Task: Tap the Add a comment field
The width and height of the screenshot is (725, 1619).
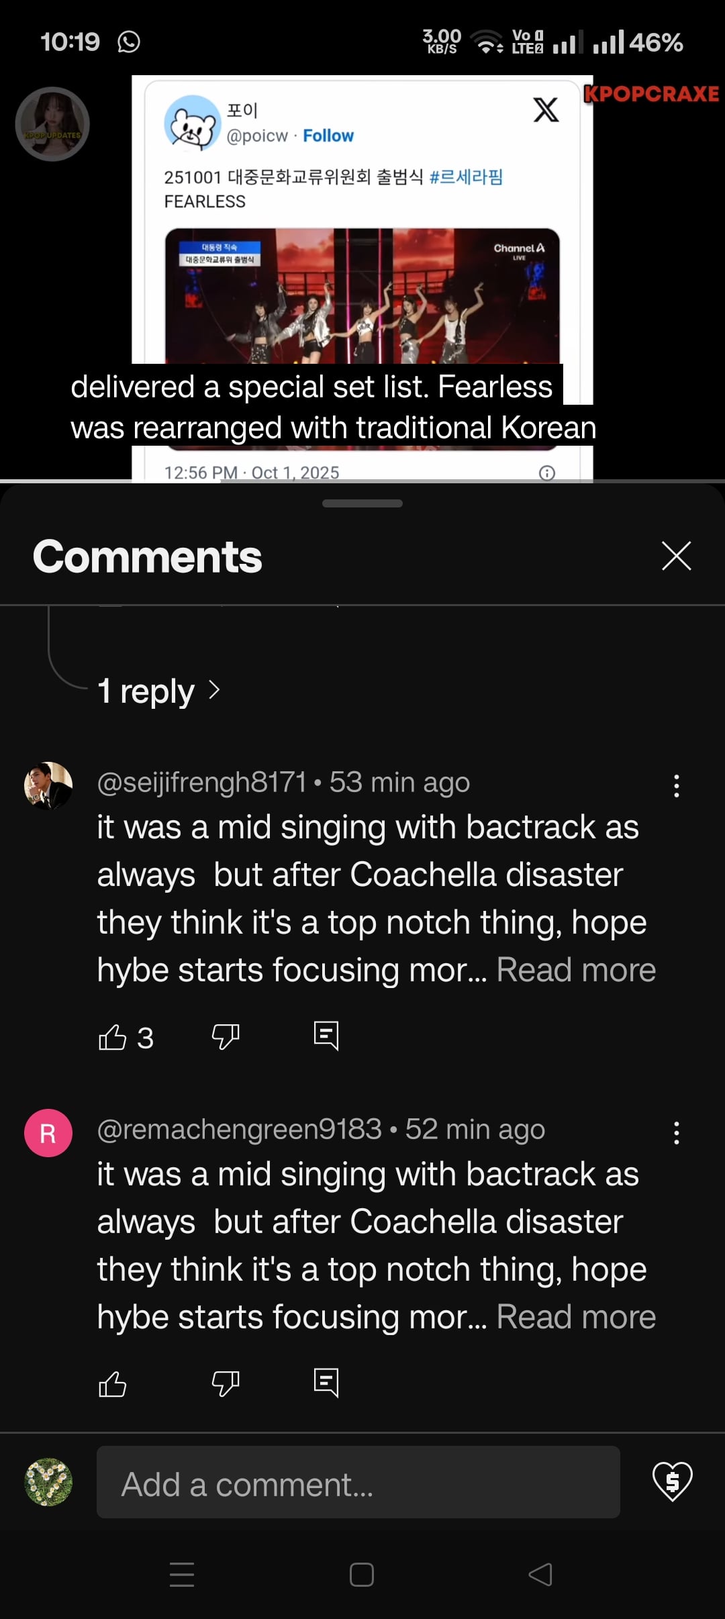Action: (x=358, y=1483)
